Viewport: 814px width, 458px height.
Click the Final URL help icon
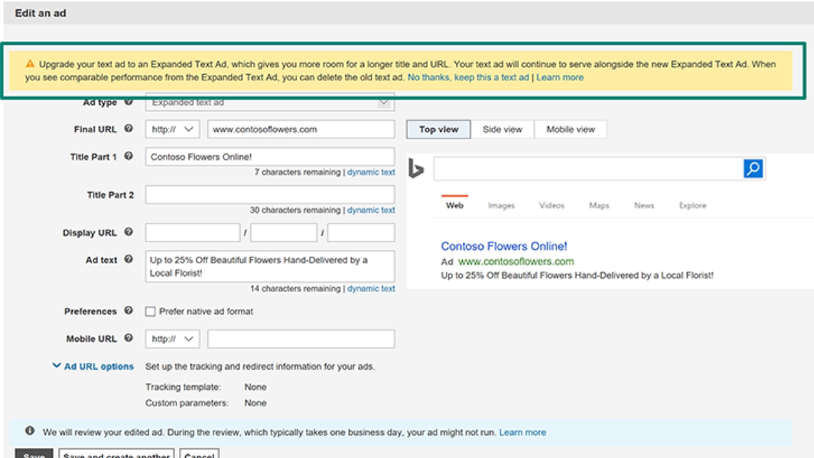129,129
